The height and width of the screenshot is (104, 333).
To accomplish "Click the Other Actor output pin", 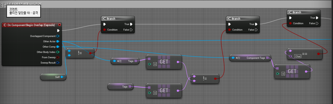I will click(x=58, y=41).
